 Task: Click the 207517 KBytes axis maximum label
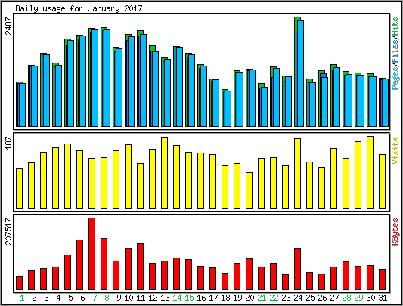click(9, 231)
